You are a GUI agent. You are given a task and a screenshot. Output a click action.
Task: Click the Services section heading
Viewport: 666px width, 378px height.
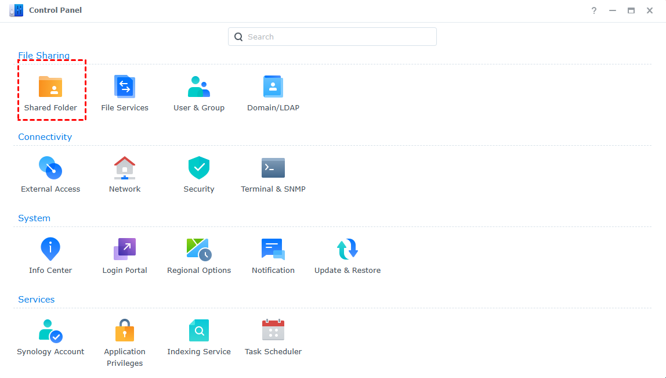(x=36, y=300)
